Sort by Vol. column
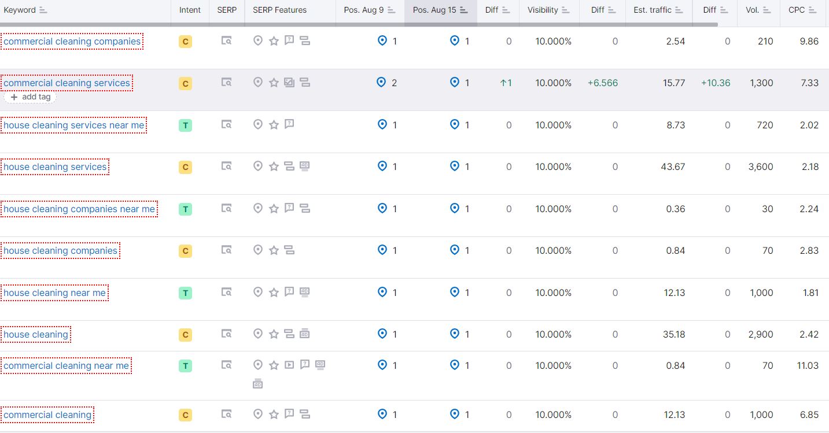This screenshot has width=829, height=433. [x=767, y=10]
